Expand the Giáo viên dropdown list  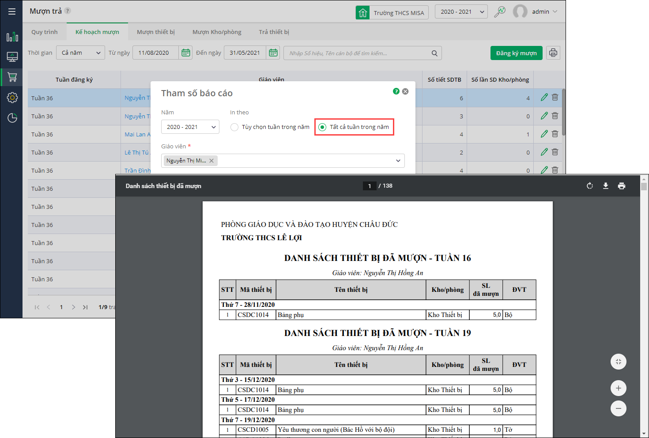click(x=398, y=161)
